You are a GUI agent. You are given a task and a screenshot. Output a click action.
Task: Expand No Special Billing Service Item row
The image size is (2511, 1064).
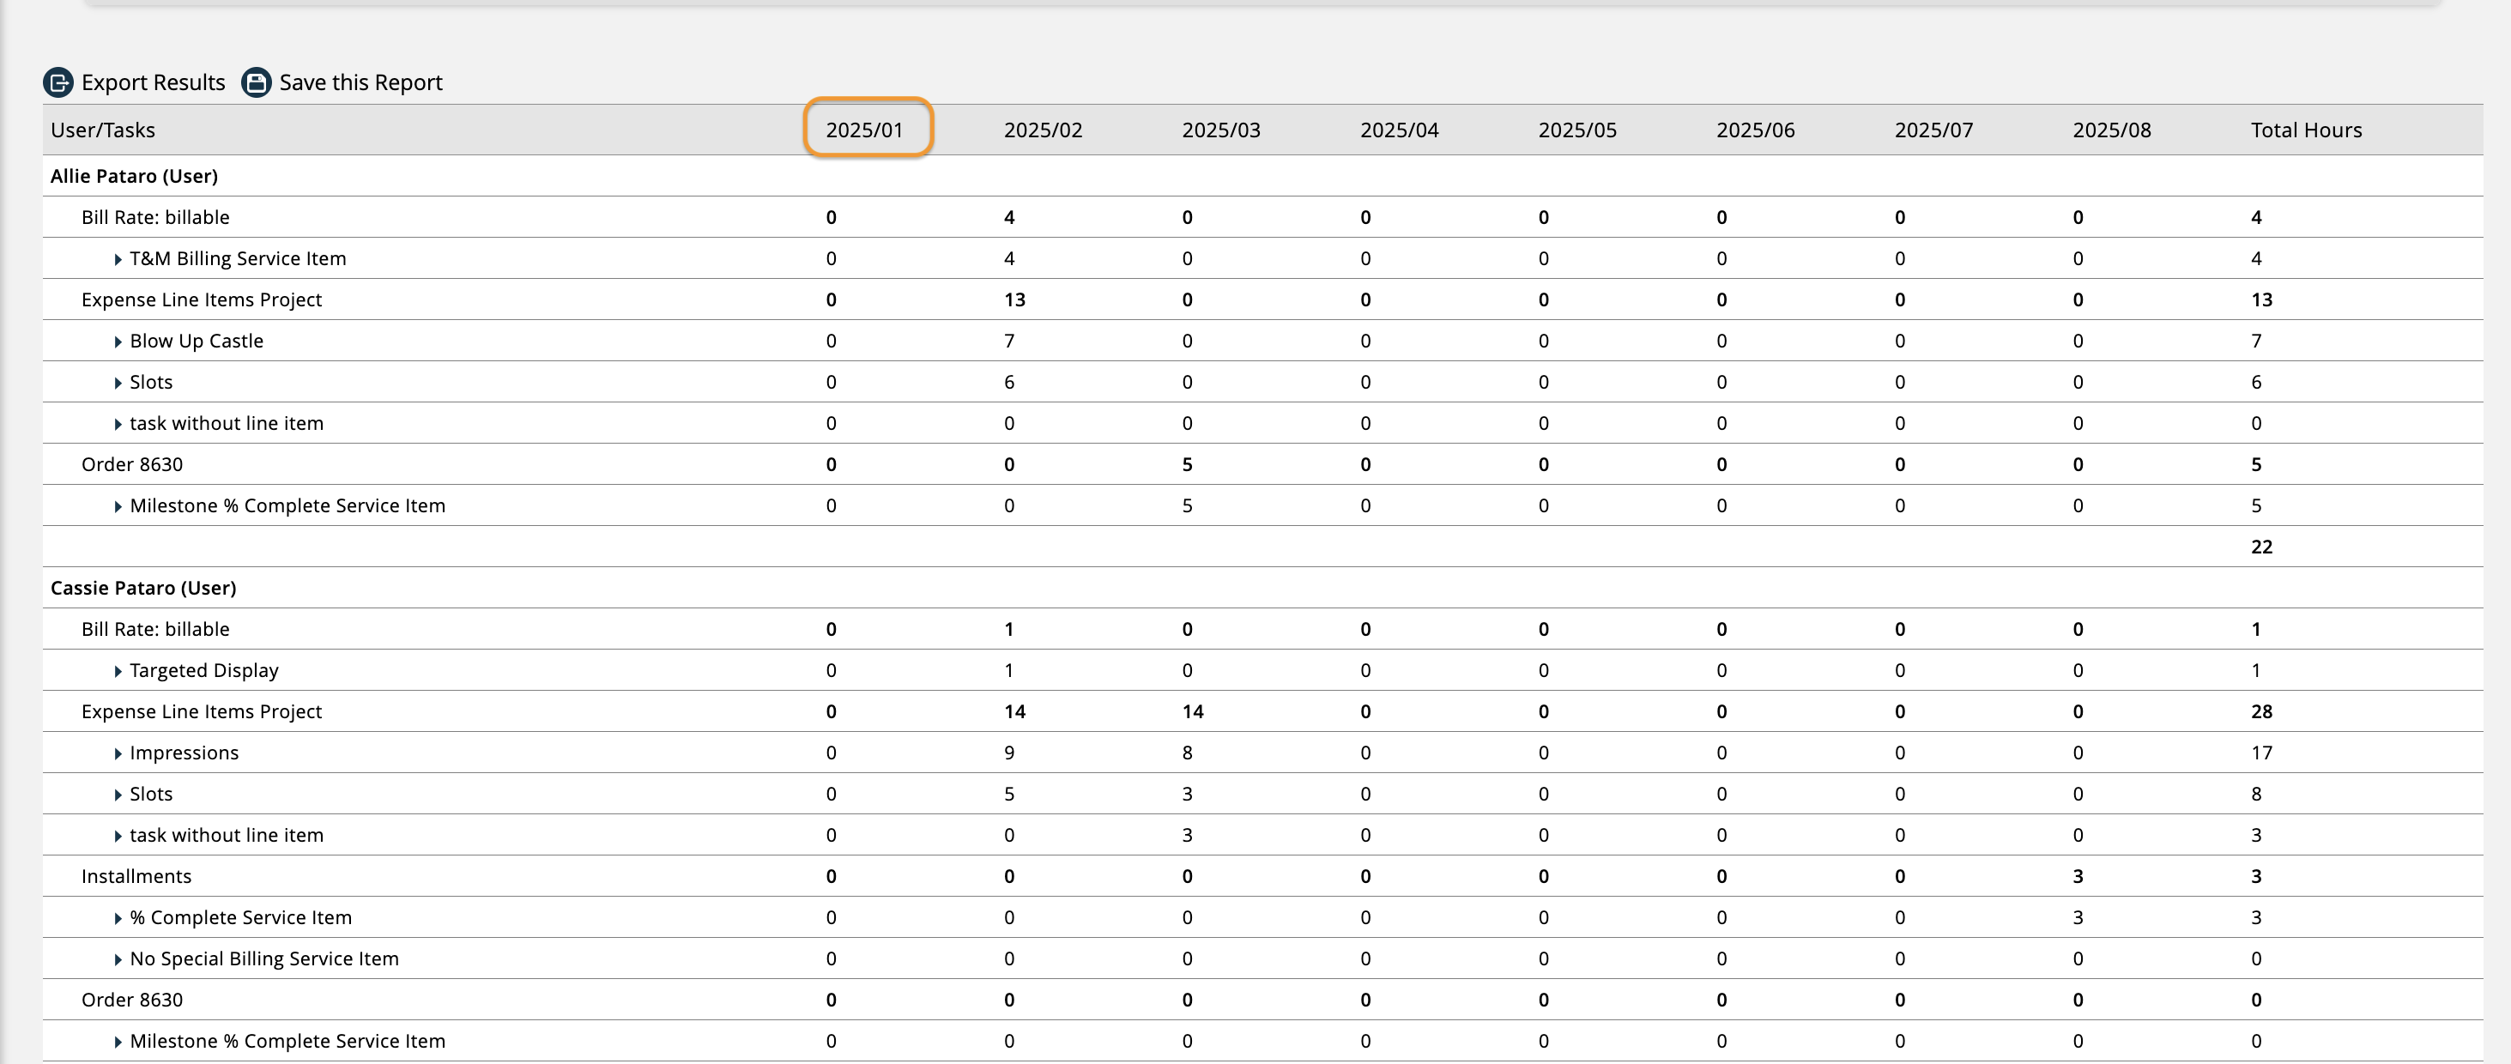(118, 958)
